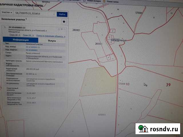This screenshot has height=137, width=183.
Task: Click the registration date 21.05.2007
Action: pyautogui.click(x=31, y=93)
